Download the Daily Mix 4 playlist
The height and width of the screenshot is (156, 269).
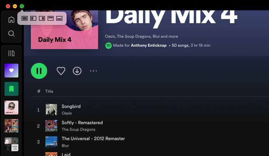point(77,71)
